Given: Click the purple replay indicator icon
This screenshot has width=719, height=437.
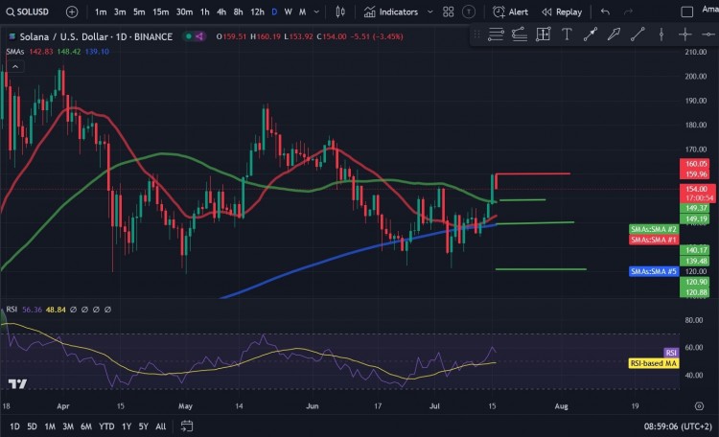Looking at the screenshot, I should (199, 36).
